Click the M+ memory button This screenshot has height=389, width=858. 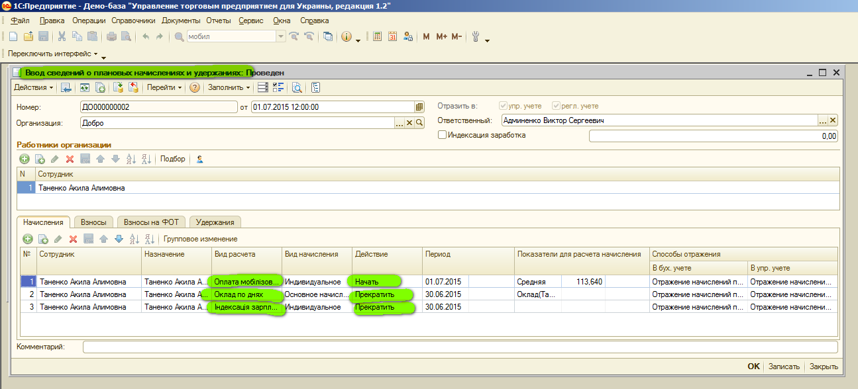pyautogui.click(x=441, y=36)
